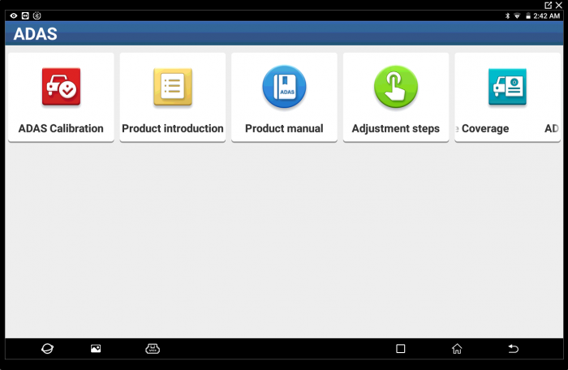Screen dimensions: 568x370
Task: Go to the Android home screen
Action: coord(457,349)
